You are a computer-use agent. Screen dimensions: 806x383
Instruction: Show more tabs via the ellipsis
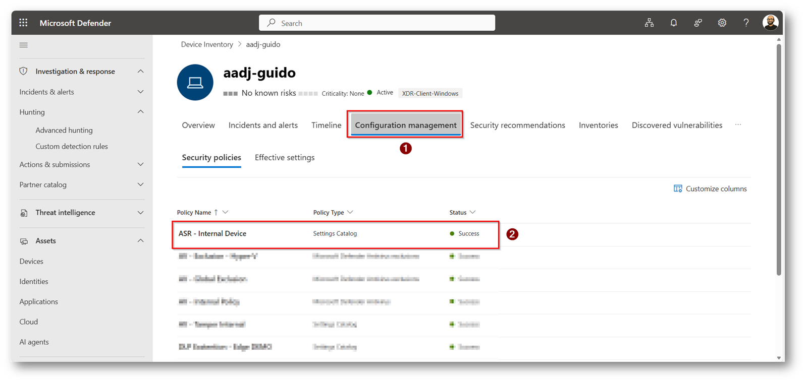pos(738,125)
